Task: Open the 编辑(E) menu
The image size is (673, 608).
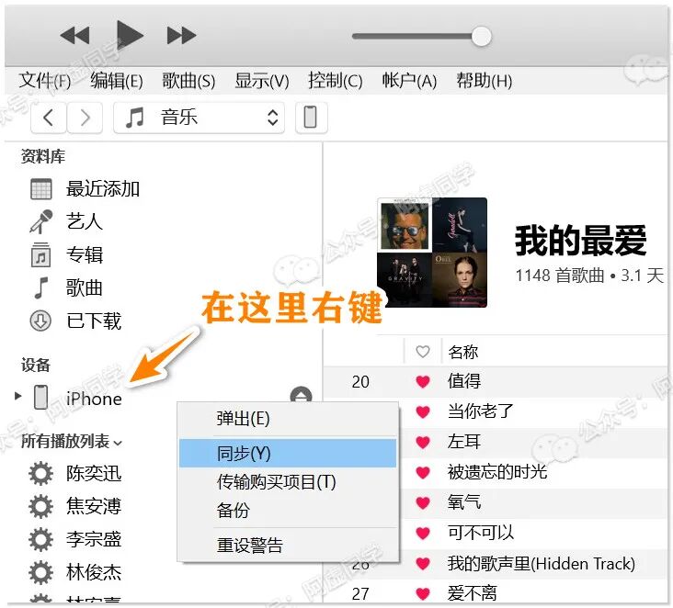Action: (117, 81)
